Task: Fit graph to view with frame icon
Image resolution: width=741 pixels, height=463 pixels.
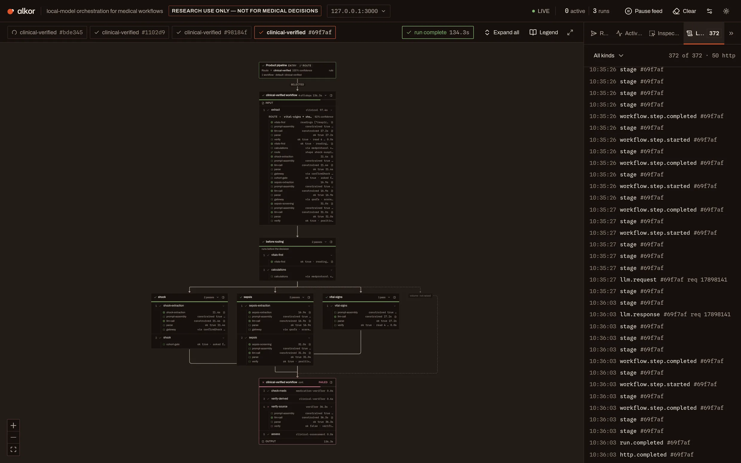Action: [13, 449]
